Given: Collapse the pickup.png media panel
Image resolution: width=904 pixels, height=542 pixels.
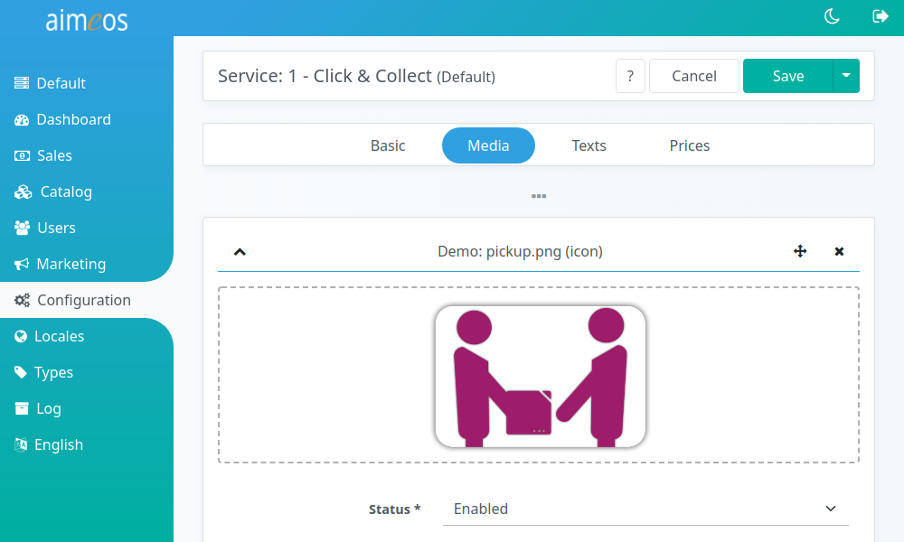Looking at the screenshot, I should click(x=240, y=252).
